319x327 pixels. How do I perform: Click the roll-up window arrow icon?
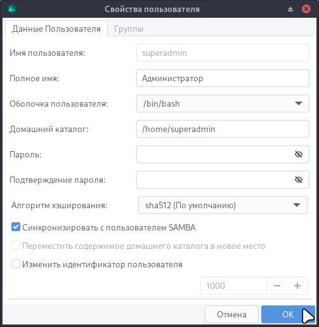tap(290, 9)
